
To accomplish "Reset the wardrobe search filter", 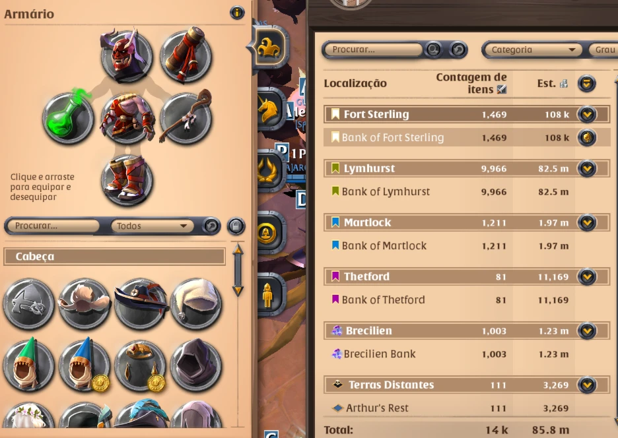I will pos(211,226).
